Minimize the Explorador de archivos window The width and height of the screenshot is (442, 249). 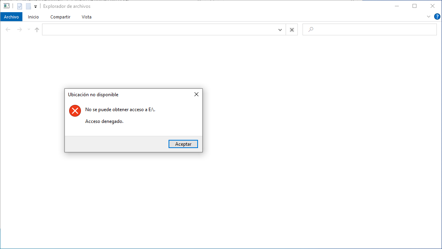[x=396, y=6]
